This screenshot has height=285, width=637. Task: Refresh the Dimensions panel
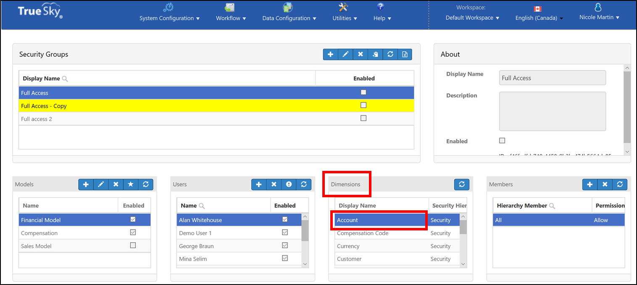[x=461, y=184]
